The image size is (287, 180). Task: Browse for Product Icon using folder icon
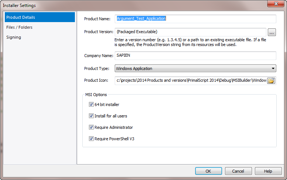click(271, 81)
